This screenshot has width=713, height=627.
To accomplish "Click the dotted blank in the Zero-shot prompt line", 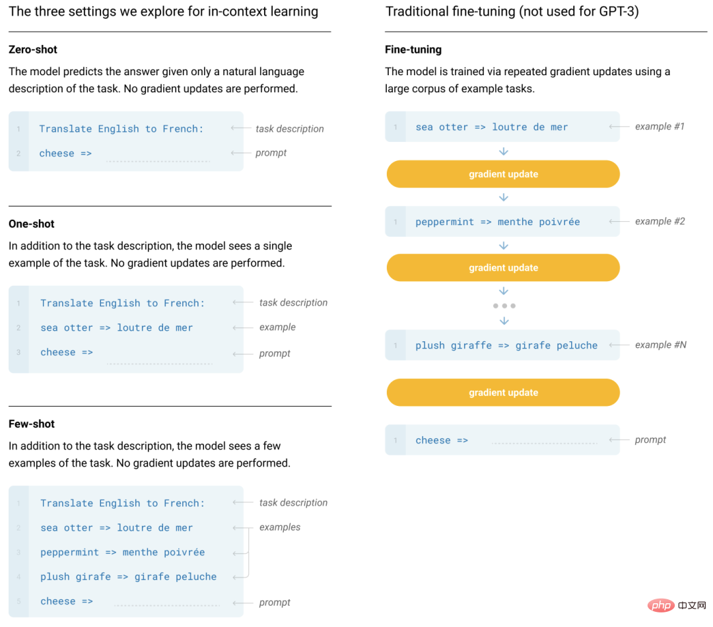I will tap(158, 159).
